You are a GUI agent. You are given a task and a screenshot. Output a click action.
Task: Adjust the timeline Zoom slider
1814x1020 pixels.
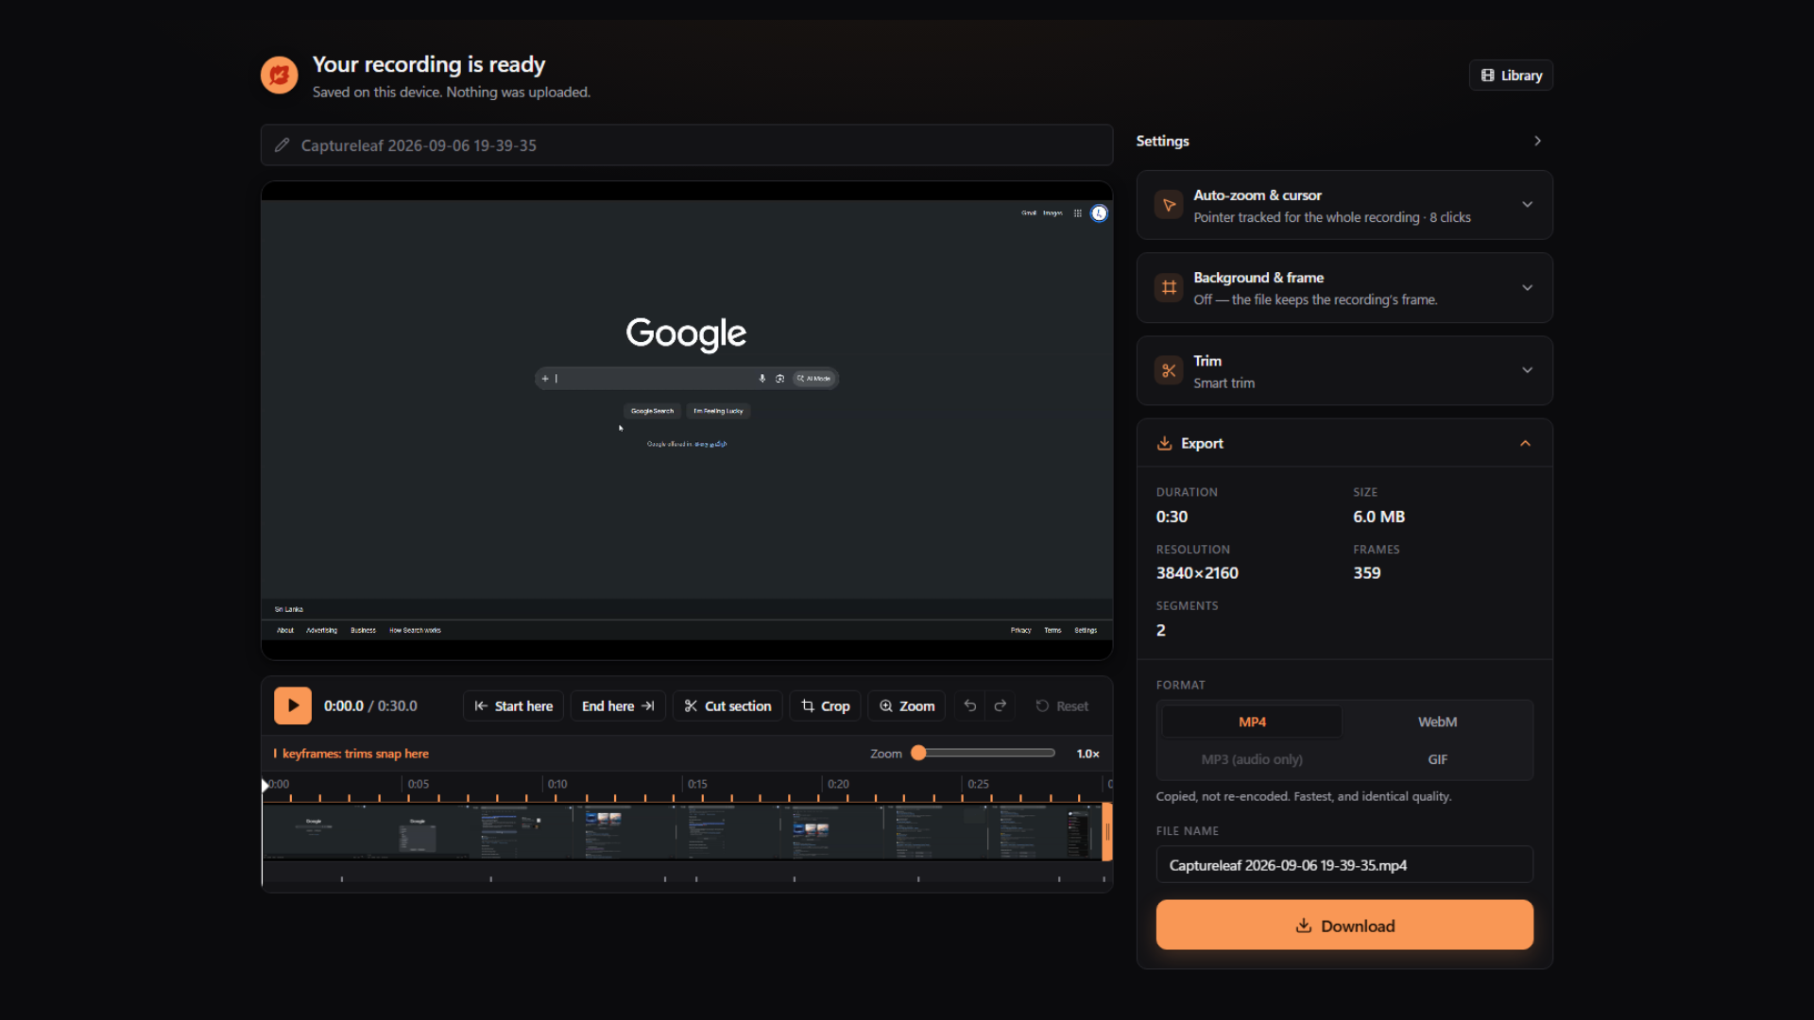point(983,753)
